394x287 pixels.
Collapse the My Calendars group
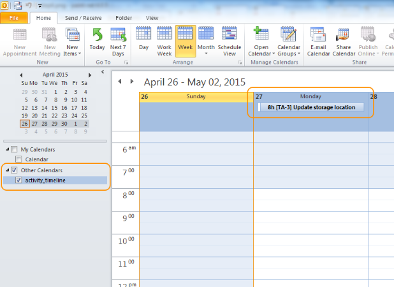(7, 149)
